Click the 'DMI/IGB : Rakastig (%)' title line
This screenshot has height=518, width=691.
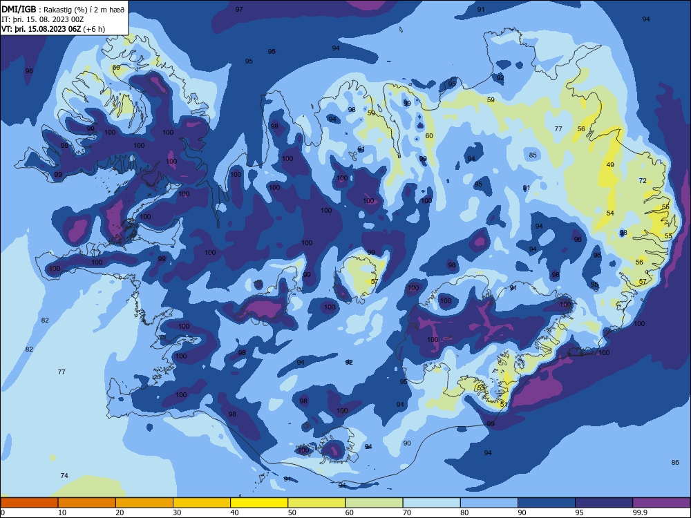(63, 9)
